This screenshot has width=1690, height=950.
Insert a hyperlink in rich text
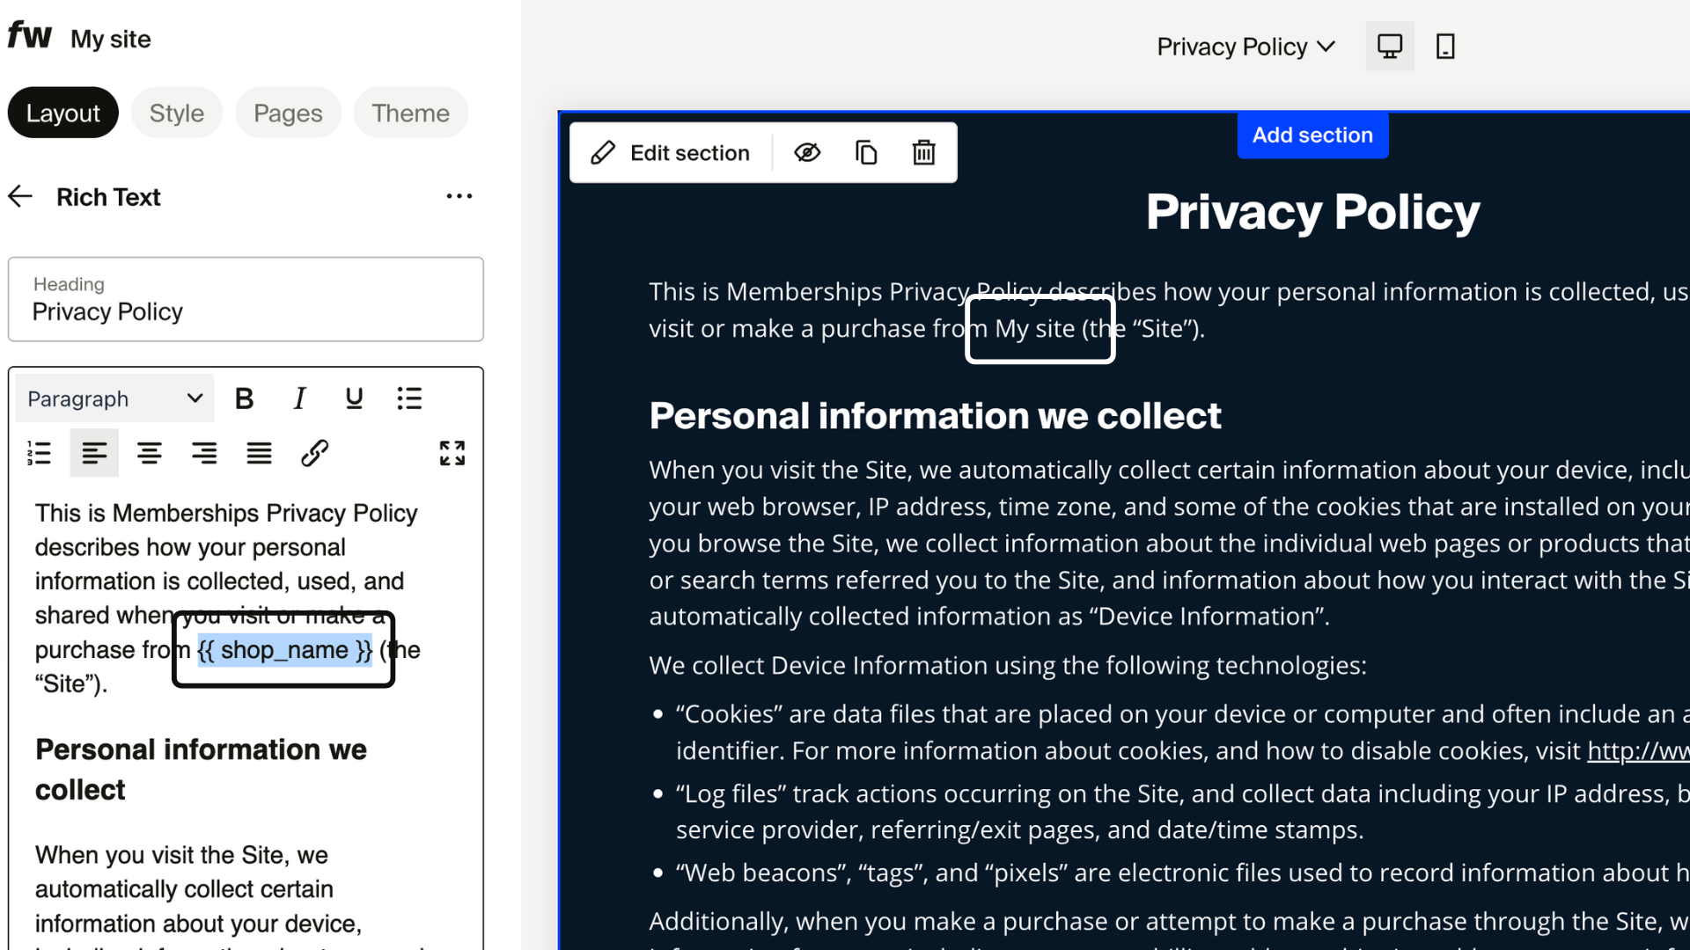pyautogui.click(x=314, y=453)
